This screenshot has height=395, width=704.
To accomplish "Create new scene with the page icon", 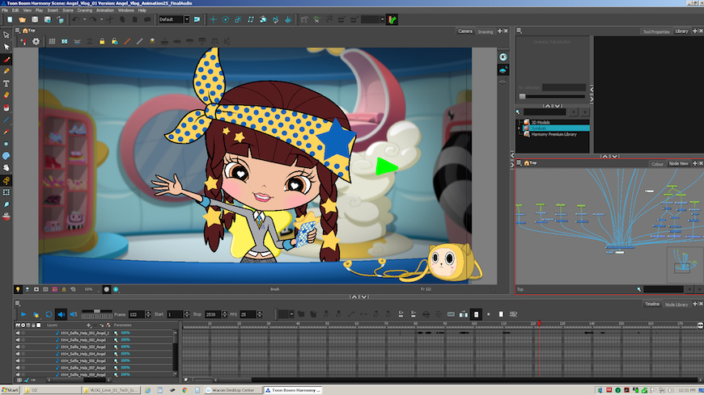I will [x=10, y=19].
